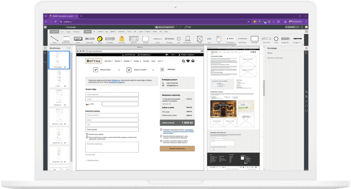Select the Callout component in the library
The image size is (351, 189).
(x=100, y=39)
